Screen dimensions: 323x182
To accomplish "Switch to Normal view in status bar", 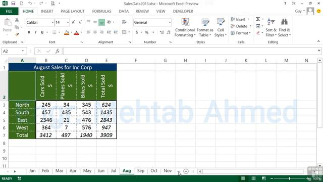I will click(243, 178).
